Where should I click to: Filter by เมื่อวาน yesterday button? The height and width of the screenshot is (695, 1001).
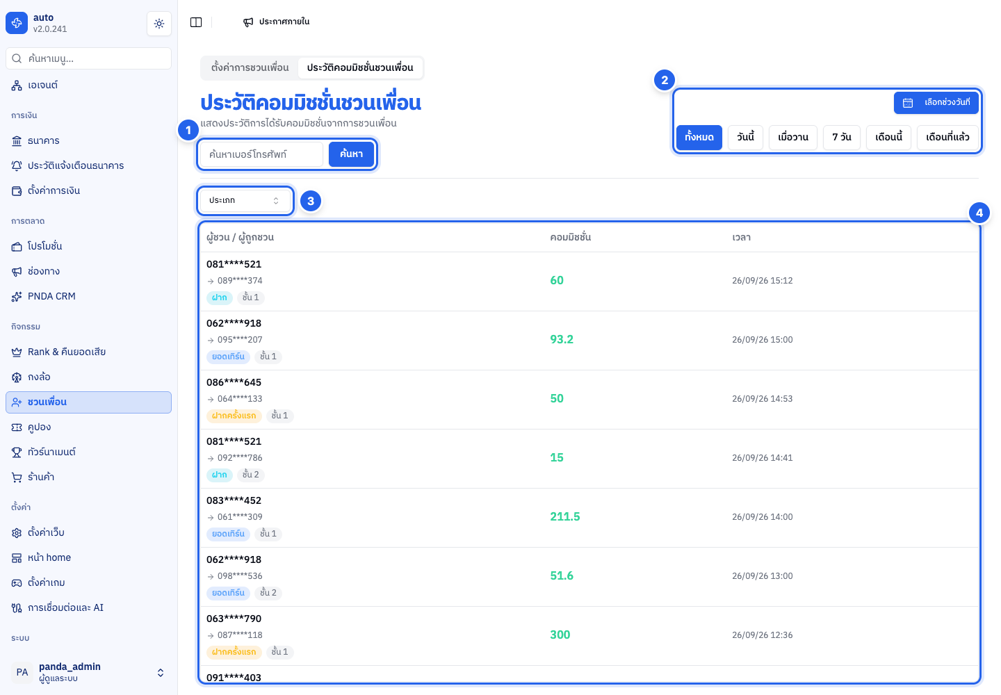coord(793,138)
